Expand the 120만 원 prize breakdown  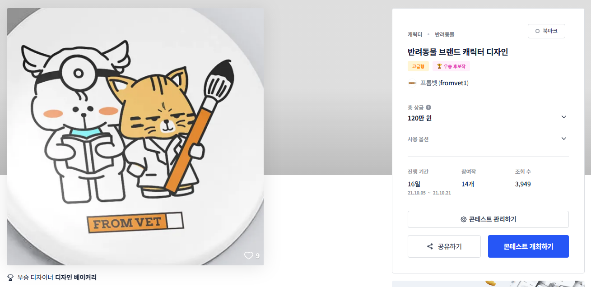click(x=563, y=117)
